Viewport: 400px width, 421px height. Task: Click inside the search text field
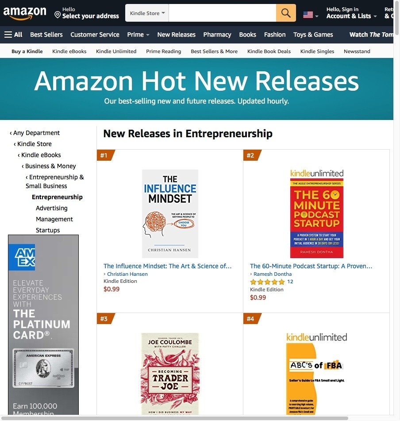pyautogui.click(x=223, y=13)
